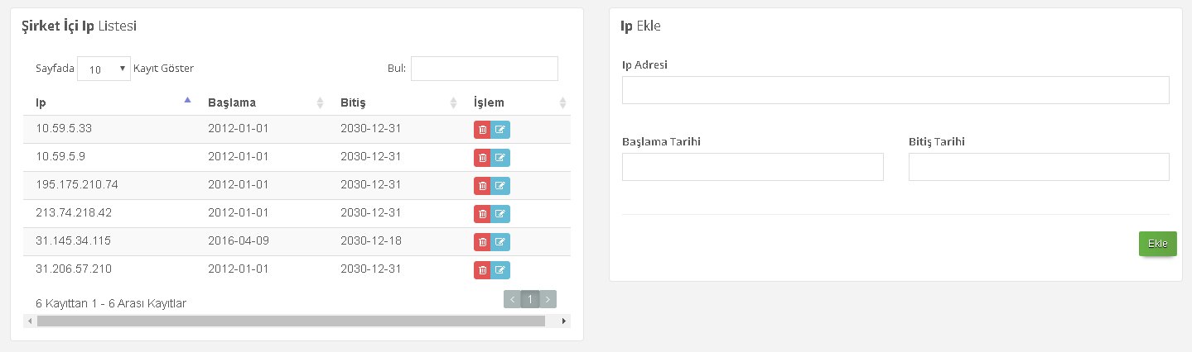This screenshot has height=352, width=1192.
Task: Edit the 10.59.5.33 IP entry
Action: tap(500, 130)
